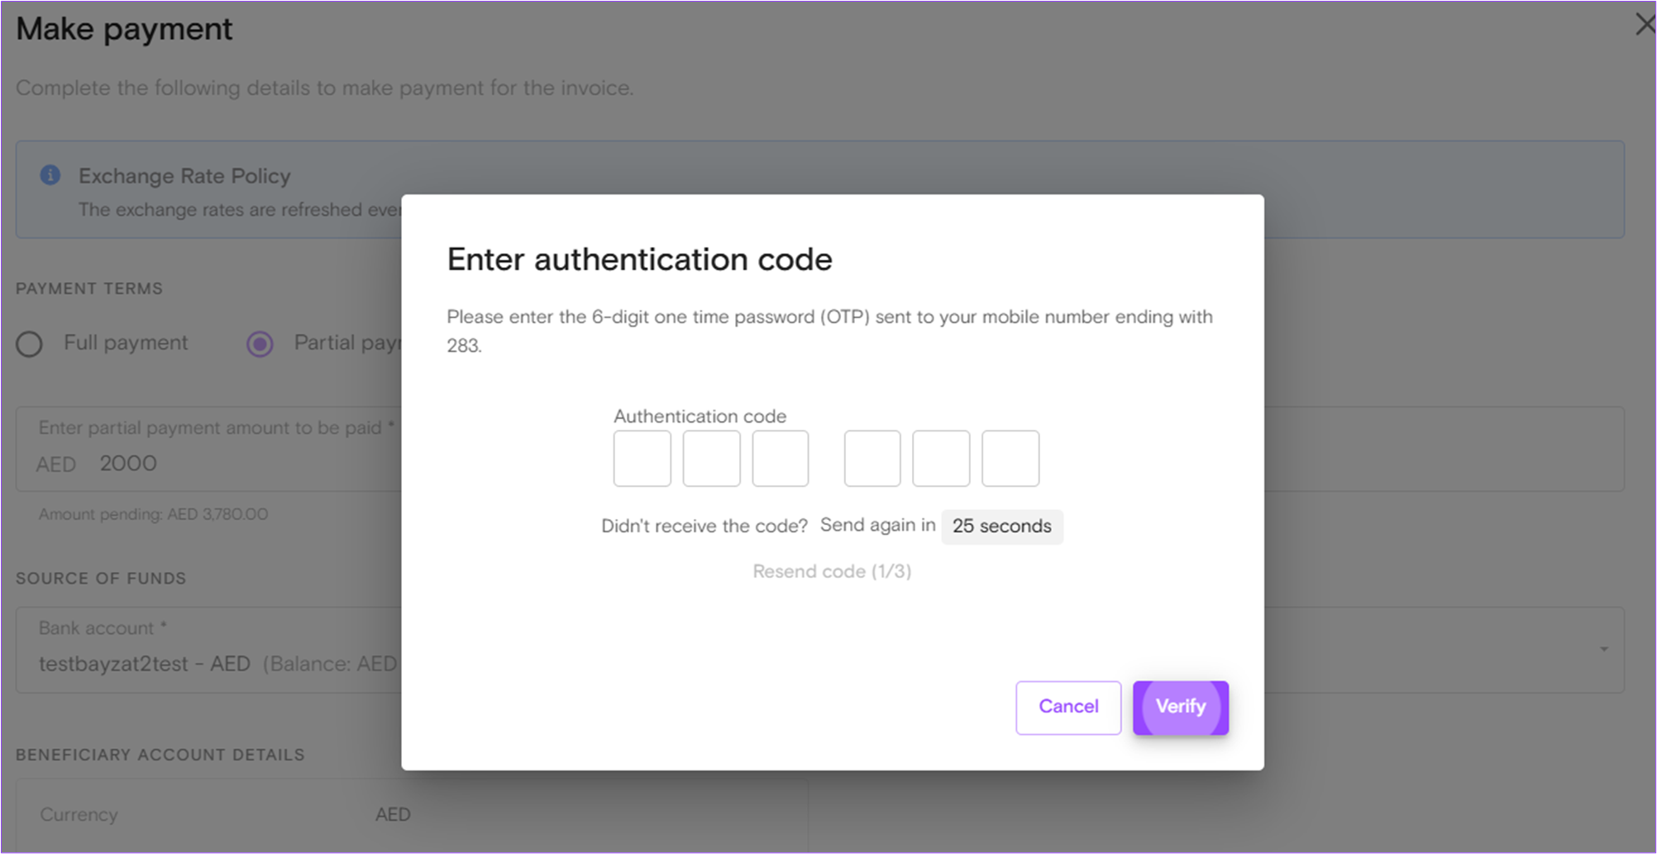Click the Exchange Rate Policy heading
The width and height of the screenshot is (1657, 854).
pos(184,176)
